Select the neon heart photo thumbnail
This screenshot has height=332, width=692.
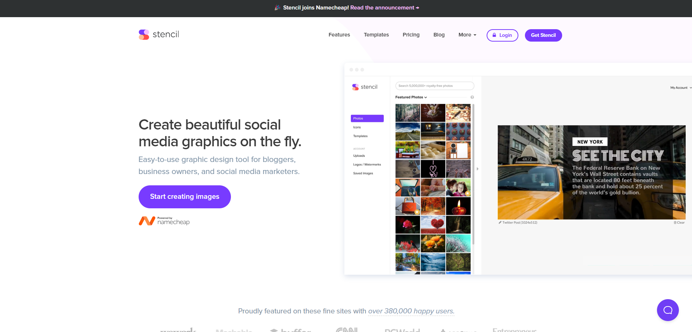point(433,169)
